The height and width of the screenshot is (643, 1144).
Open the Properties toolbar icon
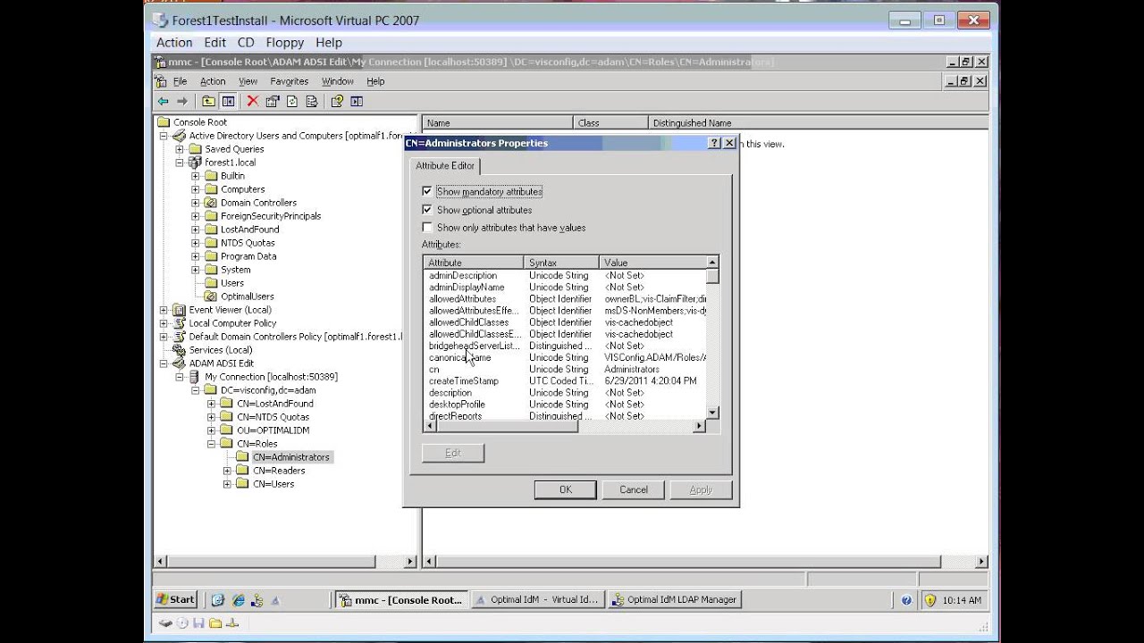pos(272,102)
